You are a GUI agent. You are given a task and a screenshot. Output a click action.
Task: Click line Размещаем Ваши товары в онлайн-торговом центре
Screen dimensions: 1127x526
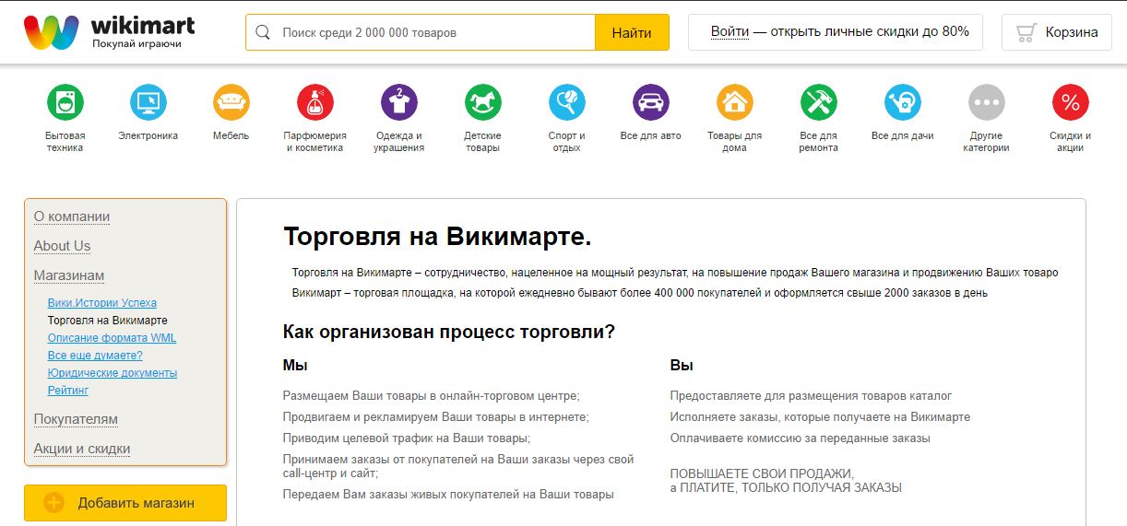coord(432,396)
